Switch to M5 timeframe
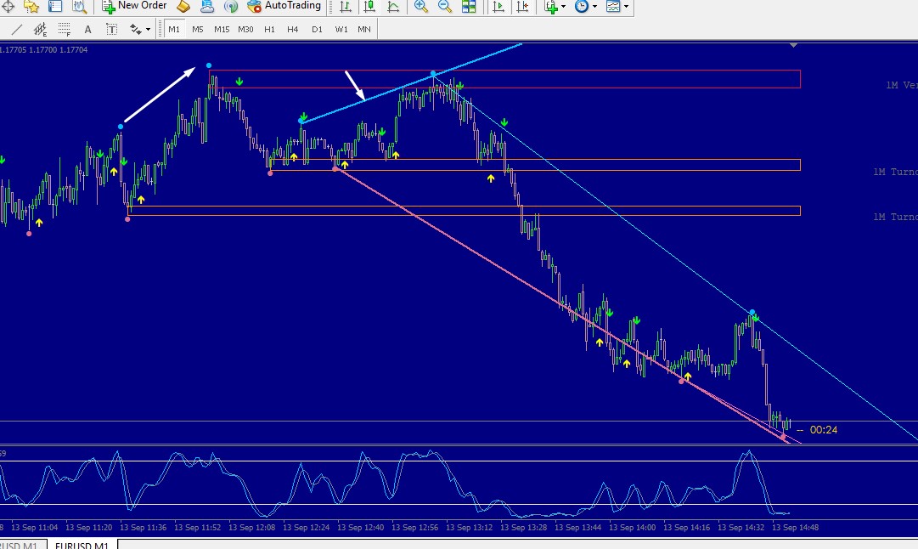The height and width of the screenshot is (549, 918). point(197,29)
